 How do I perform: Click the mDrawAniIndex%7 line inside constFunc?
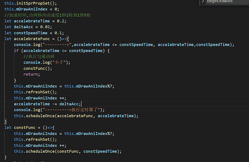click(64, 133)
